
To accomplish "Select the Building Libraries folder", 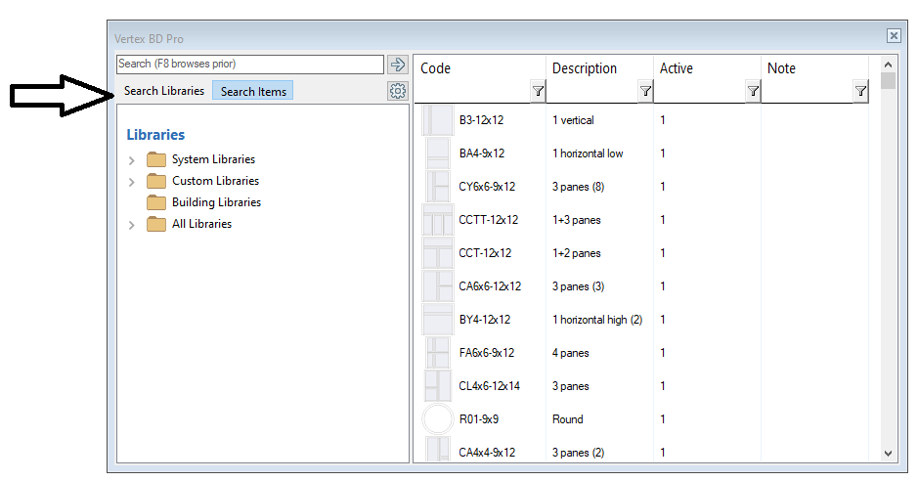I will click(216, 202).
